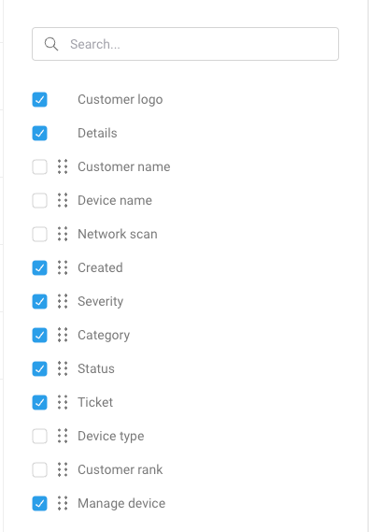
Task: Uncheck the Details column checkbox
Action: click(39, 133)
